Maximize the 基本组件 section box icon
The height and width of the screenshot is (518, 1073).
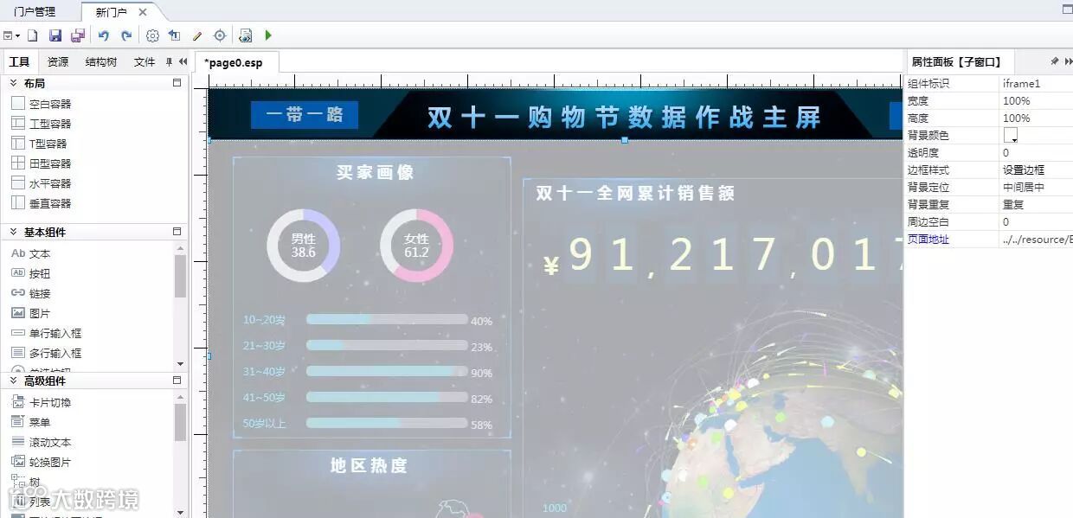(x=177, y=232)
